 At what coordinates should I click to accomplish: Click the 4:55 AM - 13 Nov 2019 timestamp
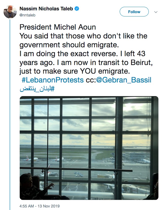click(x=39, y=206)
